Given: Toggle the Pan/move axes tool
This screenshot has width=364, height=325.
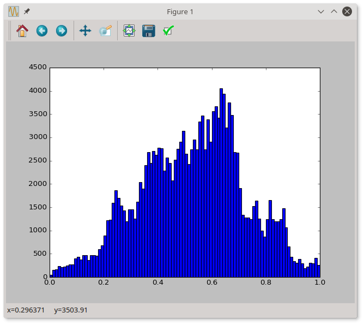Looking at the screenshot, I should click(85, 31).
